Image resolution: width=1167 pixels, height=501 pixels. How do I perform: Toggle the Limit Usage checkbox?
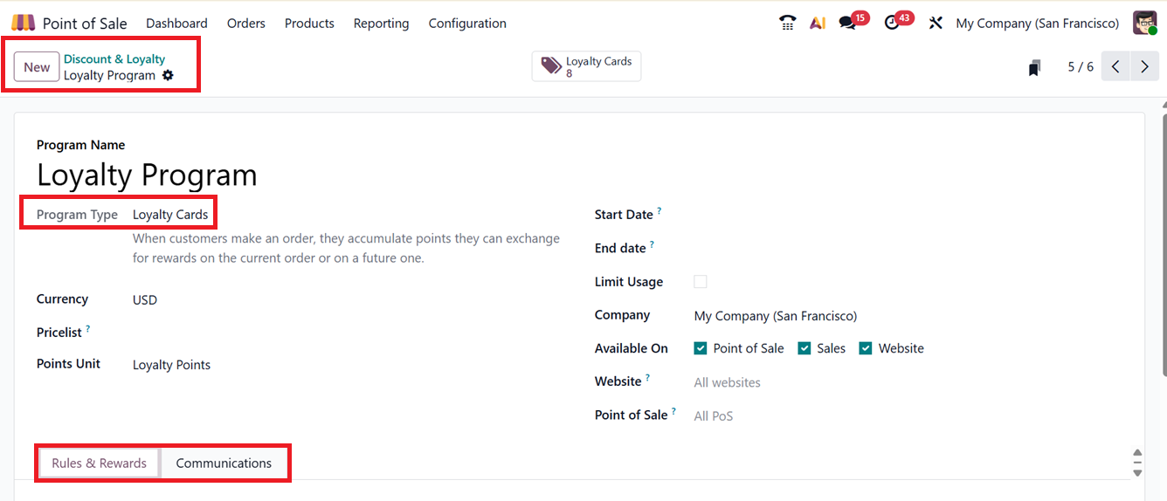coord(701,282)
